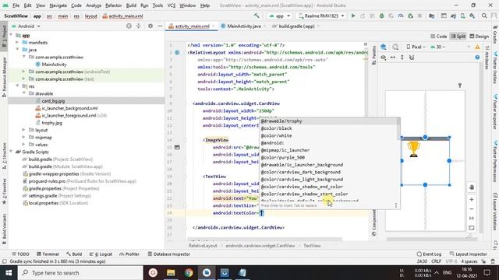Screen dimensions: 499x280
Task: Open AVD Manager phone icon in toolbar
Action: coord(462,16)
